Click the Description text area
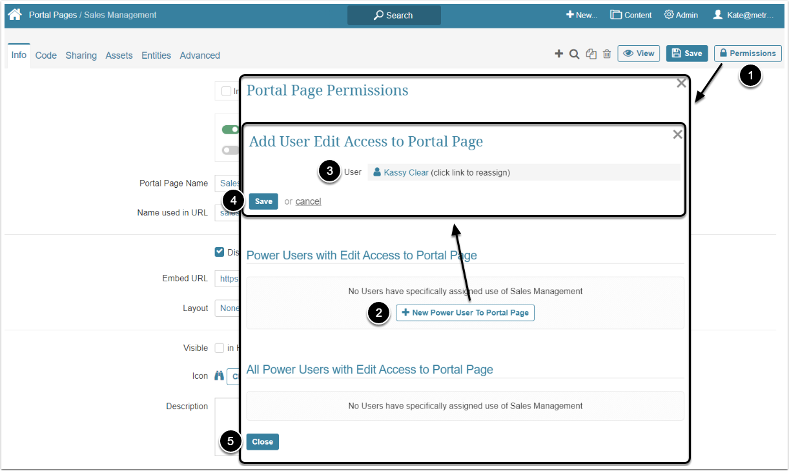The width and height of the screenshot is (789, 471). tap(227, 427)
